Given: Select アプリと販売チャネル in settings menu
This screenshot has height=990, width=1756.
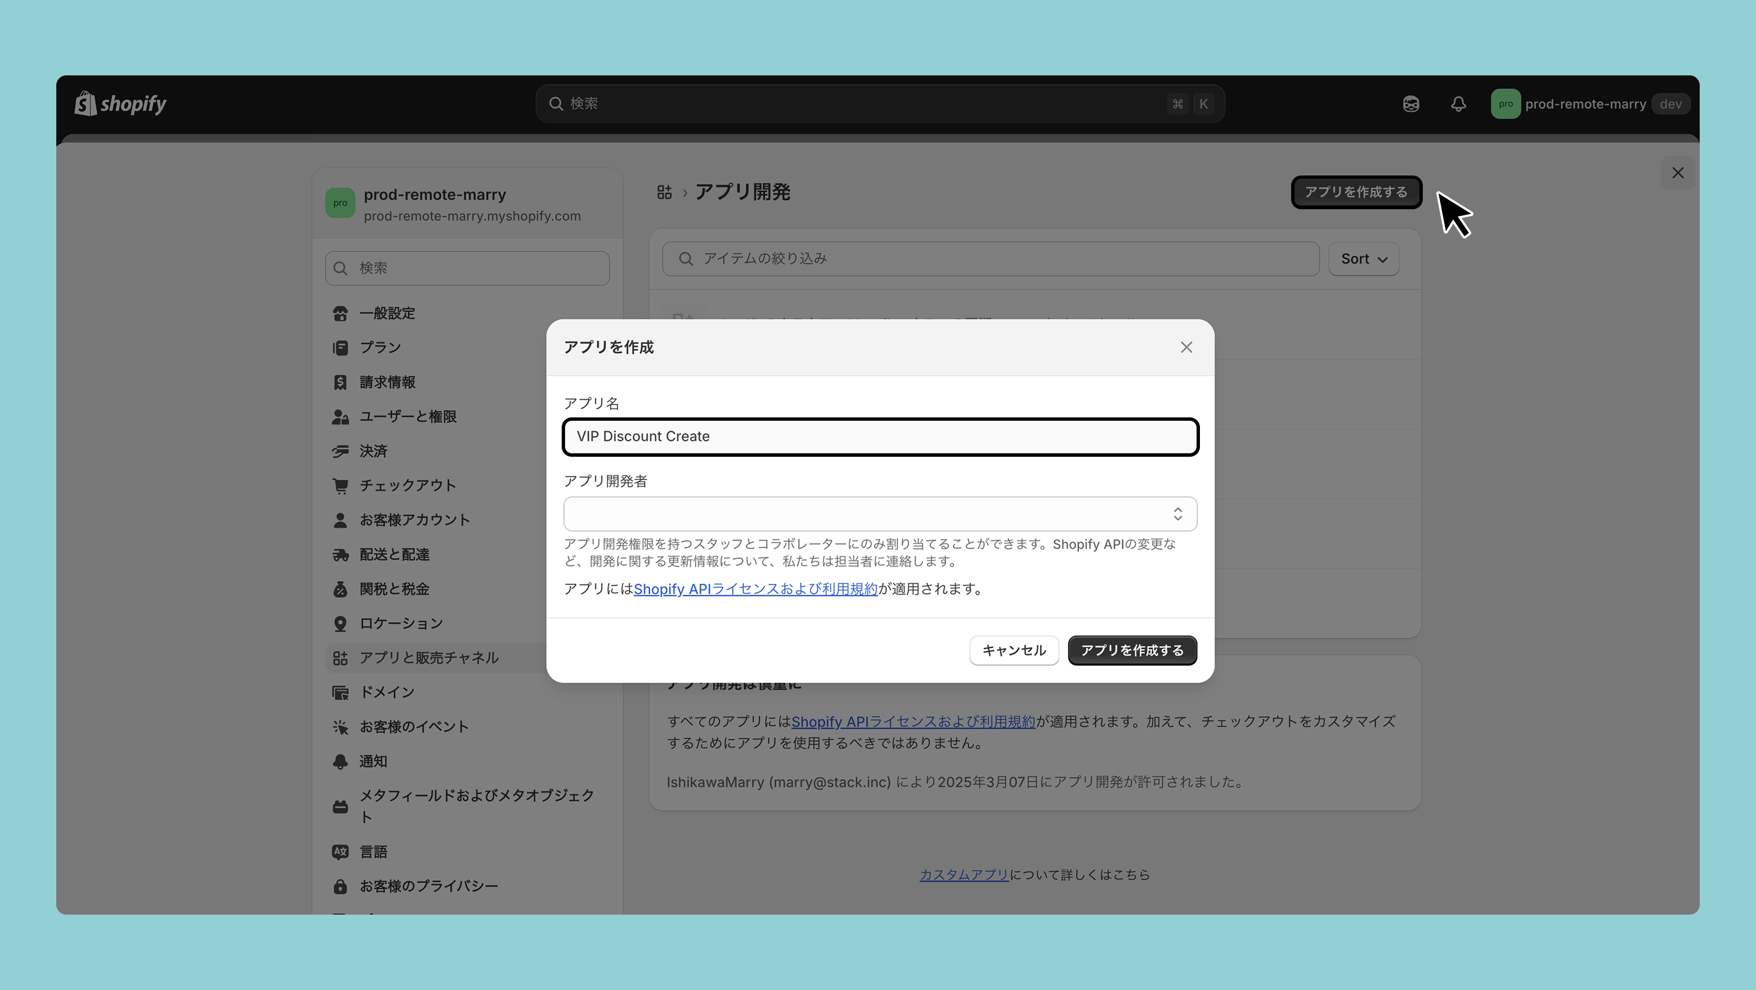Looking at the screenshot, I should 428,658.
